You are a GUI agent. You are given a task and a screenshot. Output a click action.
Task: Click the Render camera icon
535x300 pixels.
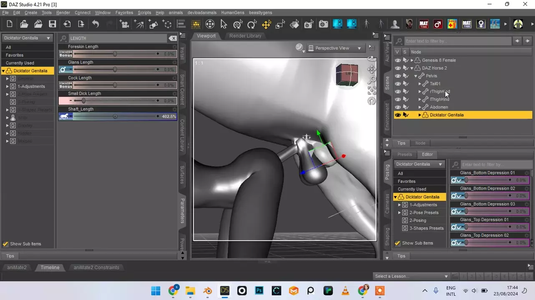tap(323, 24)
